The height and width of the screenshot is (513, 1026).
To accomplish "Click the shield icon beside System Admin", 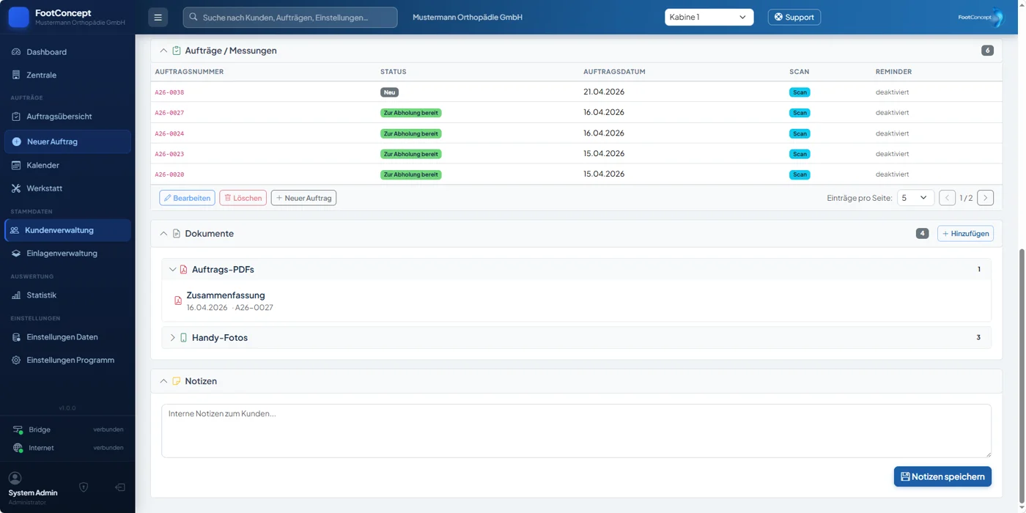I will click(x=84, y=487).
